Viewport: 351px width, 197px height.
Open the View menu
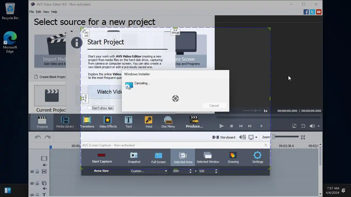(x=46, y=12)
